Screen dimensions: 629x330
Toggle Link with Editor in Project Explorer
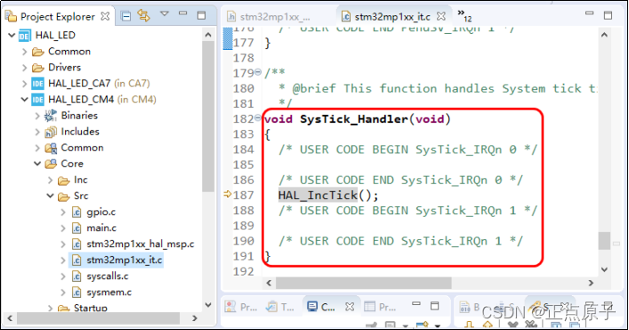pos(143,16)
